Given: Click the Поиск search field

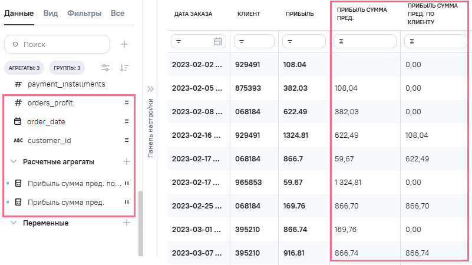Looking at the screenshot, I should [x=57, y=44].
